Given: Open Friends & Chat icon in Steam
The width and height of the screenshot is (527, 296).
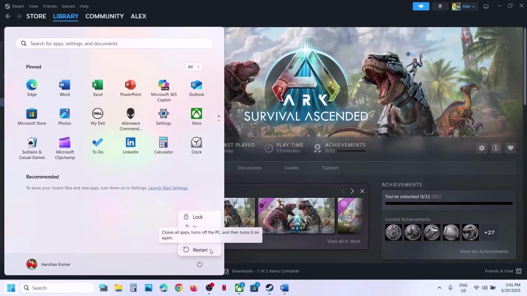Looking at the screenshot, I should coord(519,271).
